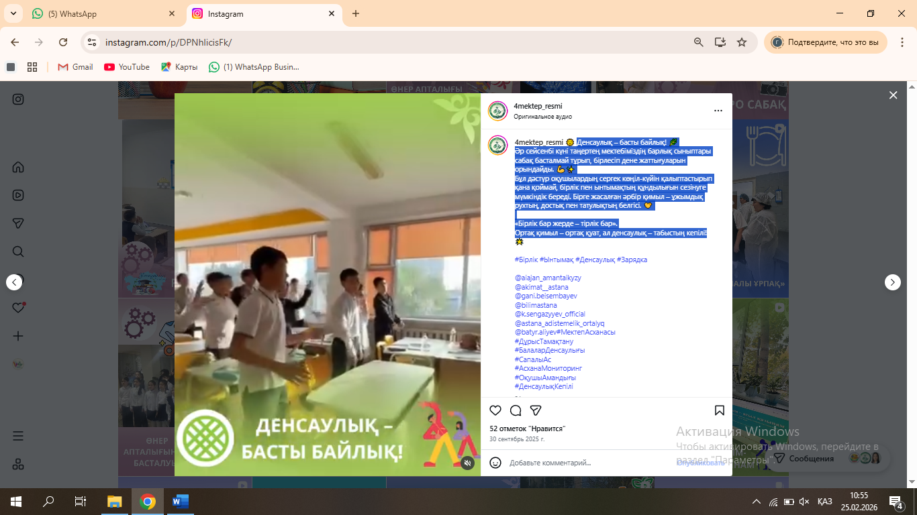Open the emoji picker in comment box
Viewport: 917px width, 515px height.
[x=495, y=463]
